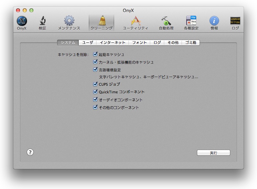Screen dimensions: 257x189
Task: Uncheck オーディオコンポーネント checkbox
Action: click(95, 100)
